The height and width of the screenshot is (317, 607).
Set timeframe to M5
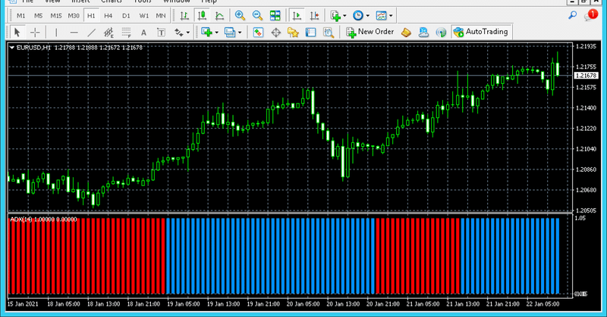(39, 16)
